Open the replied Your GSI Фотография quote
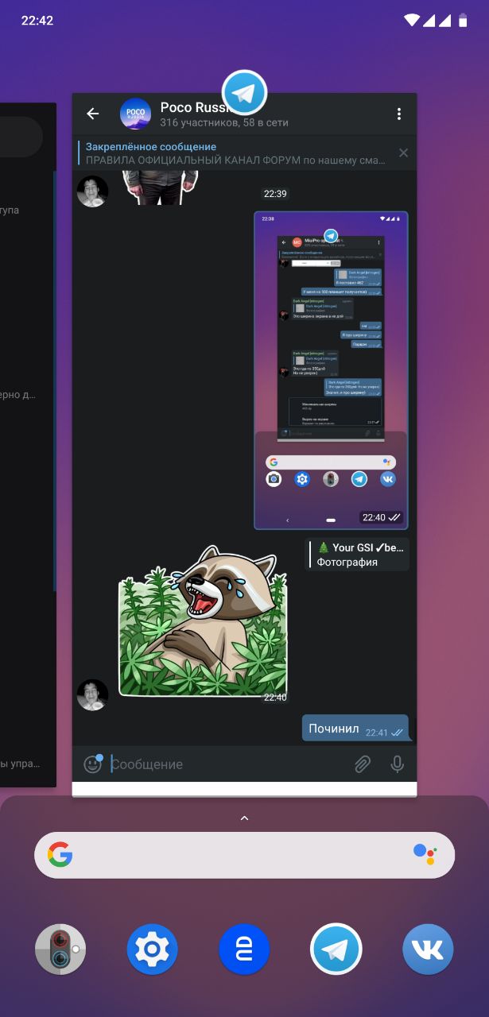 pos(357,555)
